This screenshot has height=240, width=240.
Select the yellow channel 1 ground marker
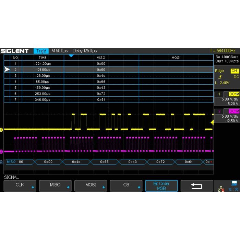tap(2, 130)
